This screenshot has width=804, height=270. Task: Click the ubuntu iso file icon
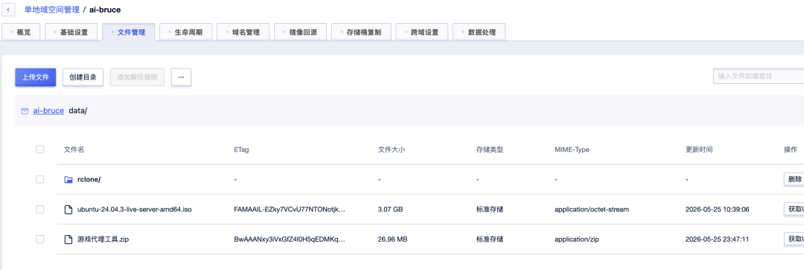click(x=68, y=210)
